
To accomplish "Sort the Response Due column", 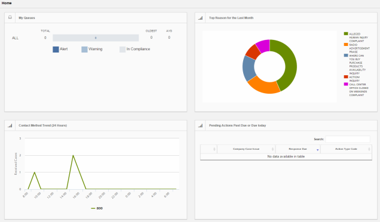I will pyautogui.click(x=298, y=149).
